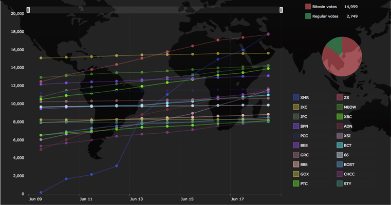This screenshot has height=205, width=391.
Task: Click the STY legend label
Action: (x=347, y=184)
